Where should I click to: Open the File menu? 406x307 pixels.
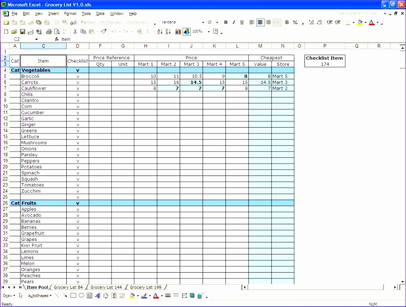14,14
